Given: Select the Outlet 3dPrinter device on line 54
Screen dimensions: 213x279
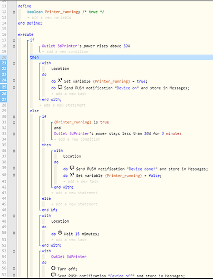Looking at the screenshot, I should point(69,257).
